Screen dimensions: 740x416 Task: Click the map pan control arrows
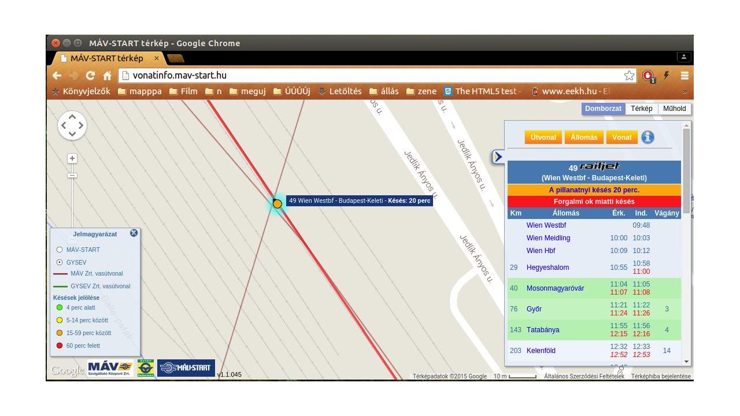coord(72,125)
